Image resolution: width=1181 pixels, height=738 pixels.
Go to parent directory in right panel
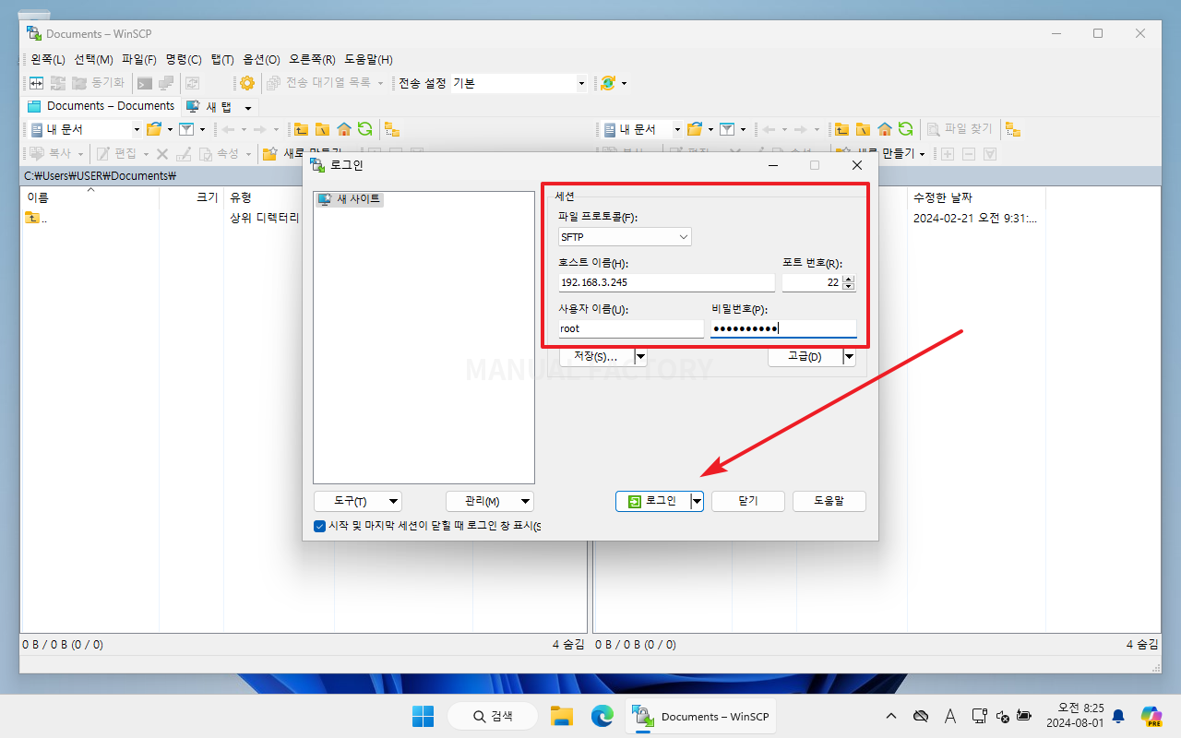click(841, 129)
